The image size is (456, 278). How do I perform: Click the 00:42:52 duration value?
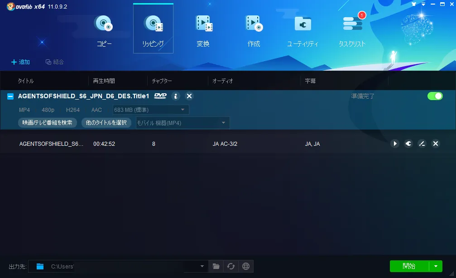tap(104, 144)
